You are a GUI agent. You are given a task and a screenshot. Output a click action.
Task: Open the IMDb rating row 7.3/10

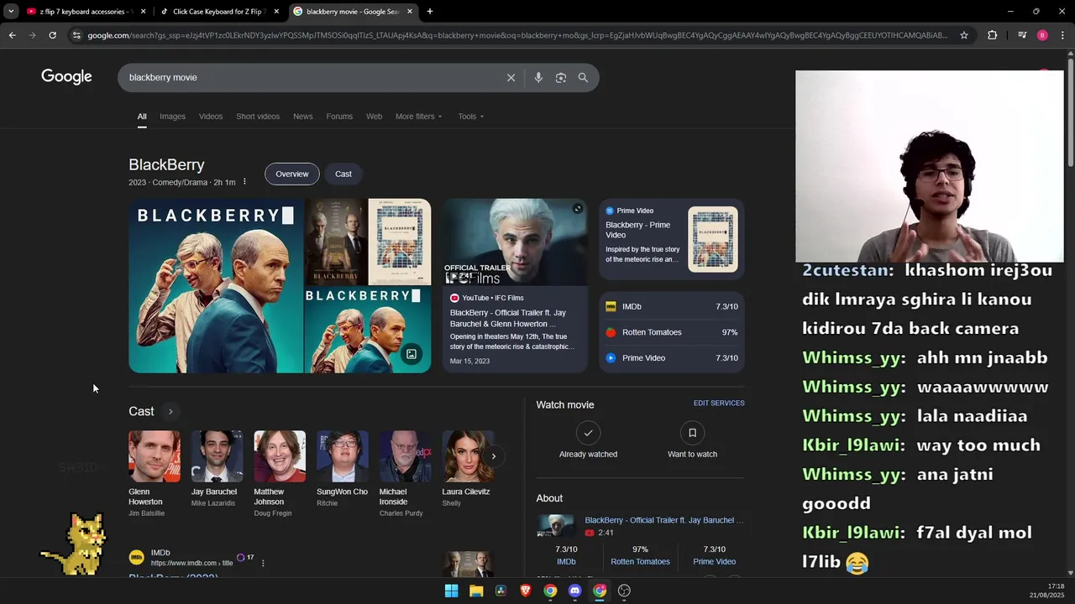[x=672, y=307]
